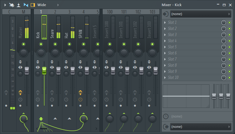Expand the Slot 5 effect menu arrow
The width and height of the screenshot is (235, 134).
click(165, 47)
